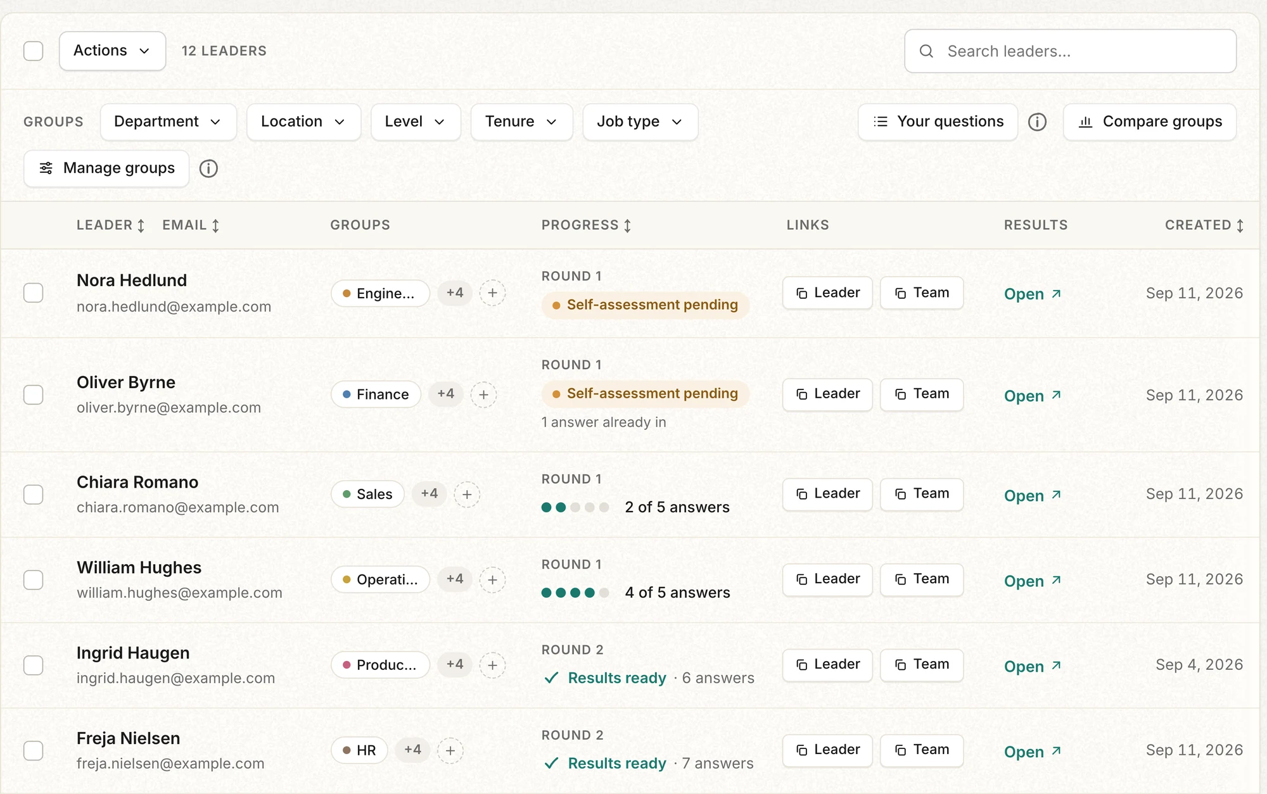Sort by Leader column arrows
This screenshot has width=1267, height=794.
[141, 225]
